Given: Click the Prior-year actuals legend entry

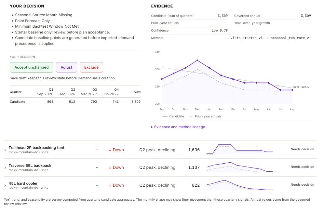Looking at the screenshot, I should coord(205,116).
